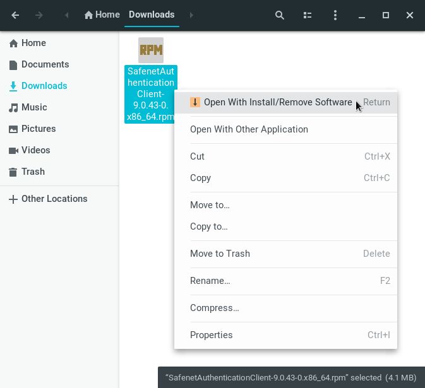Select the Downloads path bar tab
This screenshot has width=425, height=388.
[x=152, y=15]
